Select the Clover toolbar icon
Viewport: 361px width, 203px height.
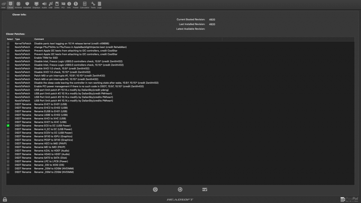[10, 5]
